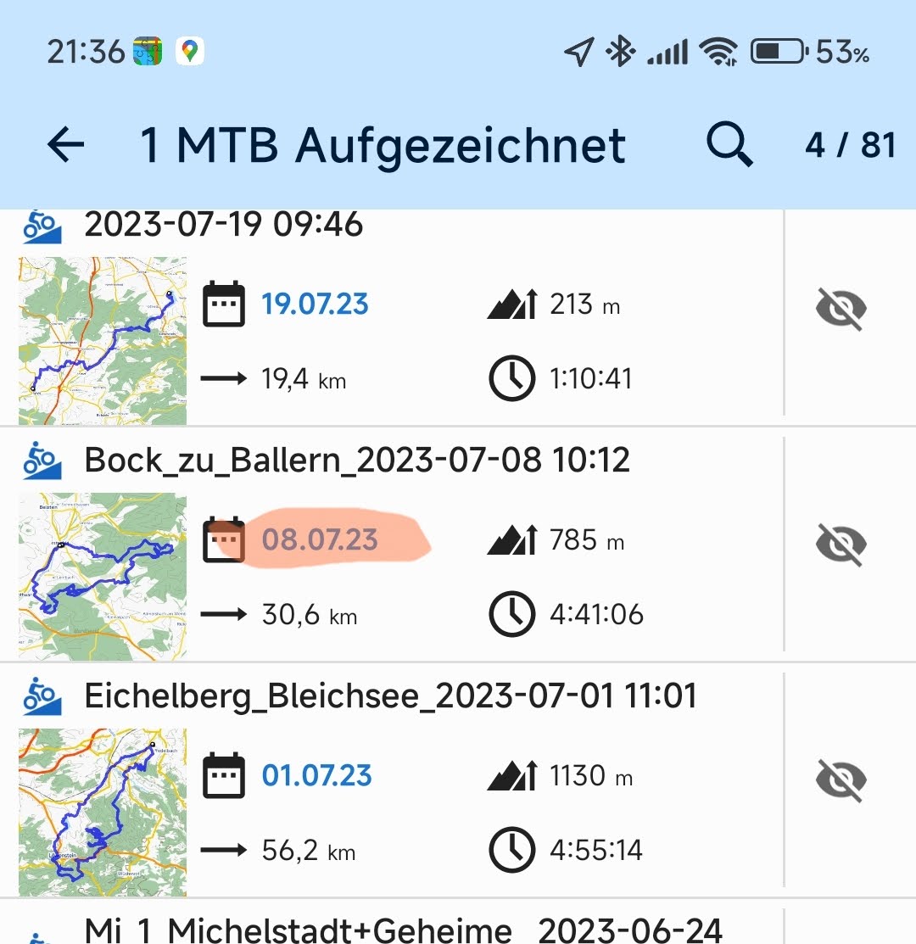Tap calendar icon for 19.07.23 track
Screen dimensions: 916x944
pyautogui.click(x=224, y=304)
